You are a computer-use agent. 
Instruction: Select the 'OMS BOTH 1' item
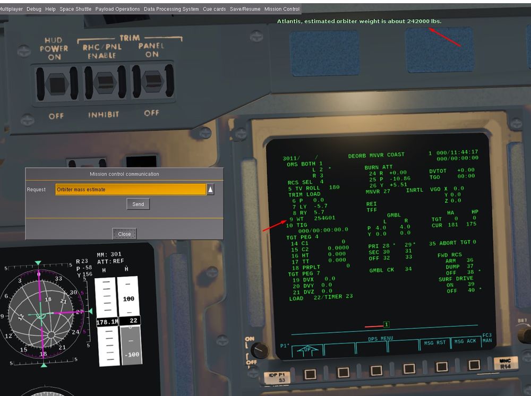[x=305, y=164]
